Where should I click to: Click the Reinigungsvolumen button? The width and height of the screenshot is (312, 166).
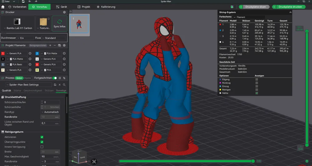(38, 45)
